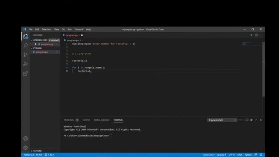Click Ln 9, Col 11 position indicator
The image size is (279, 157).
pos(209,155)
